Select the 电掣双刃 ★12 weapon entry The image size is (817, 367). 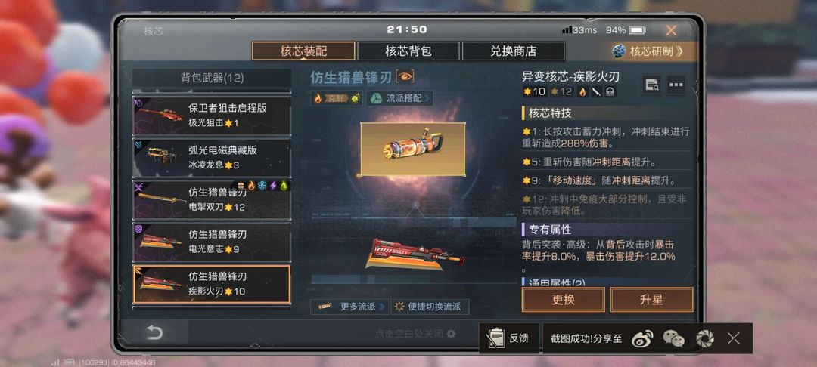click(212, 199)
